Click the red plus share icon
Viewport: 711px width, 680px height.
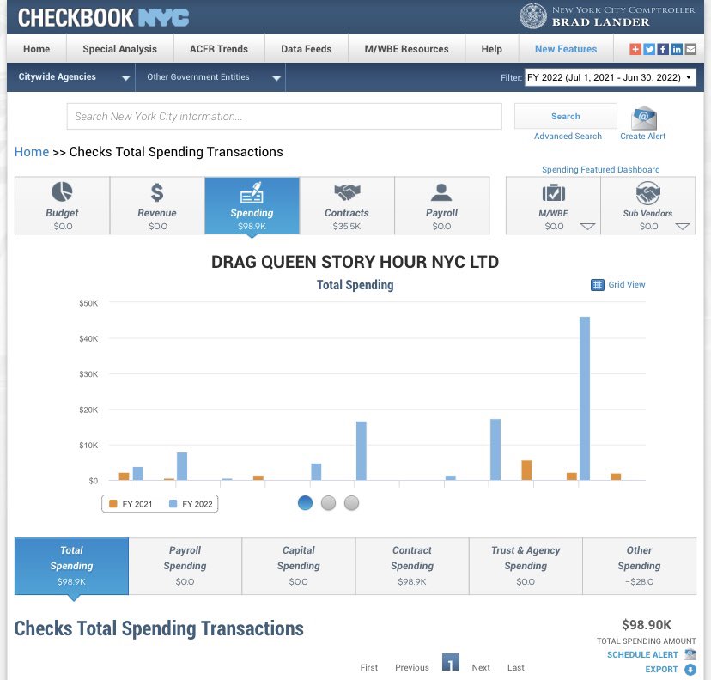click(635, 49)
